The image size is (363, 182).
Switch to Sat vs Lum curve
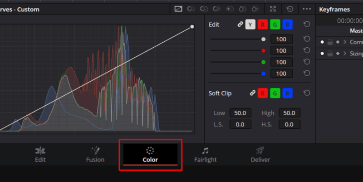(x=255, y=9)
